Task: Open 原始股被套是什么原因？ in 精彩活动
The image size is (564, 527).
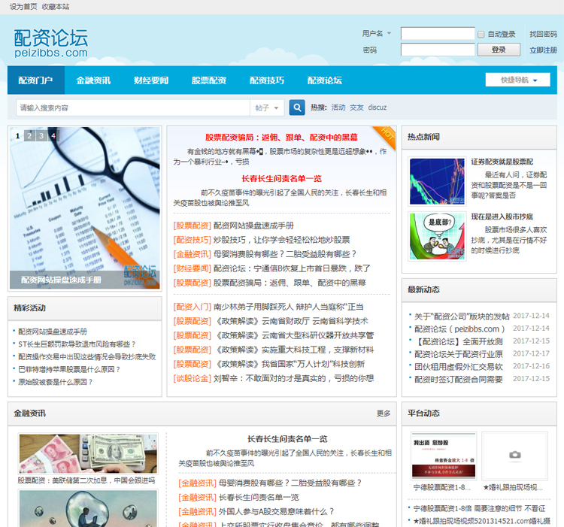Action: point(56,382)
